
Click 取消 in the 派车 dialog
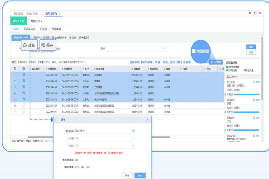127,175
